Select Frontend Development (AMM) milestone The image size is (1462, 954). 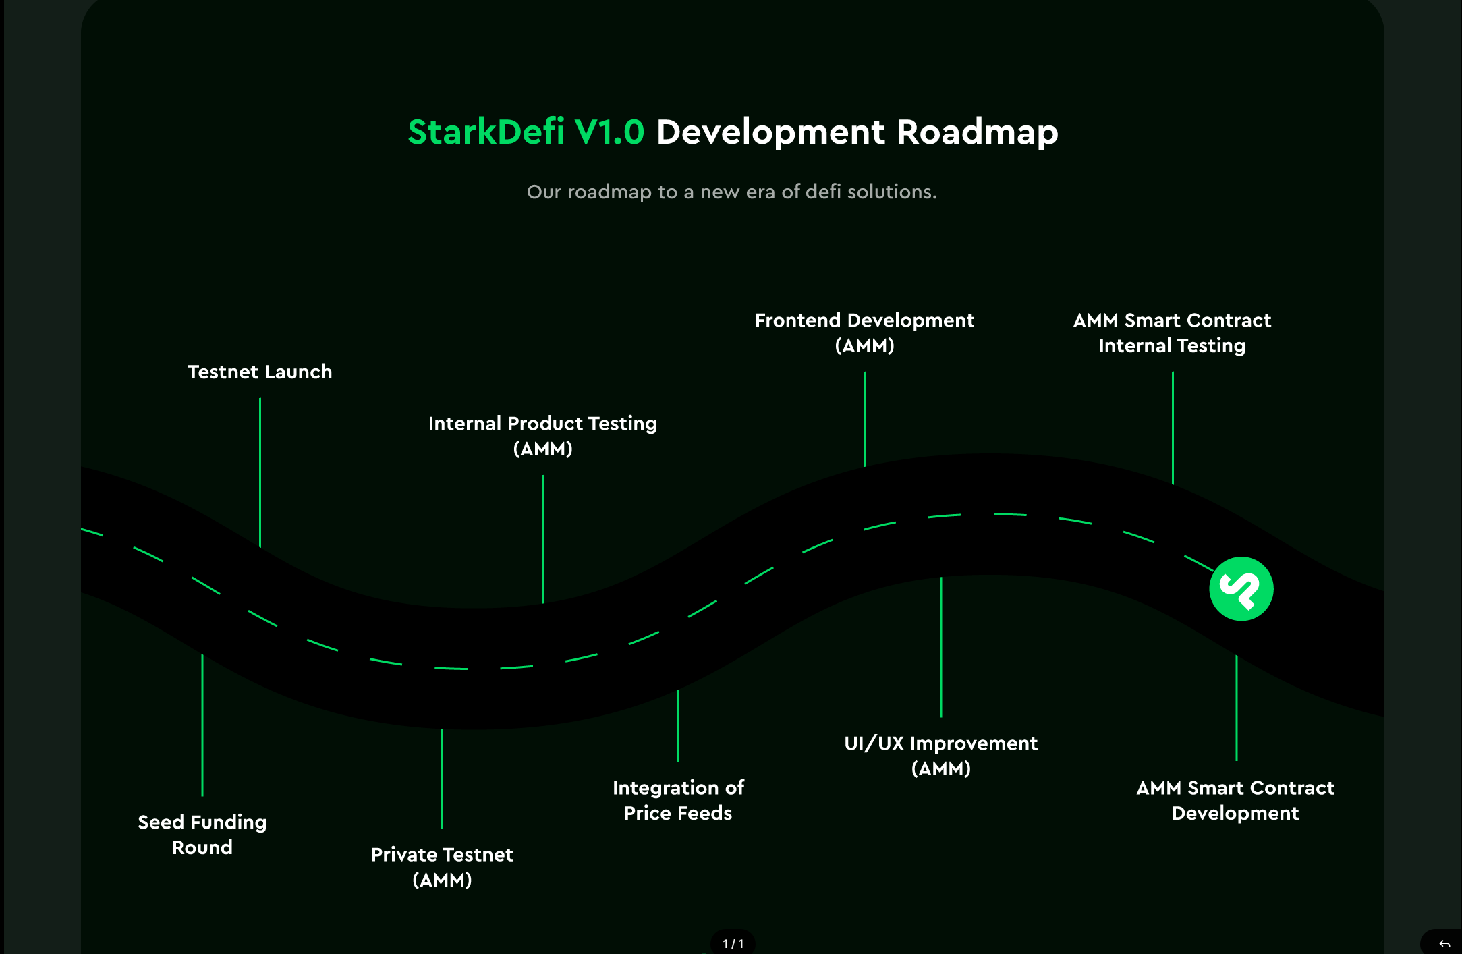click(x=864, y=333)
